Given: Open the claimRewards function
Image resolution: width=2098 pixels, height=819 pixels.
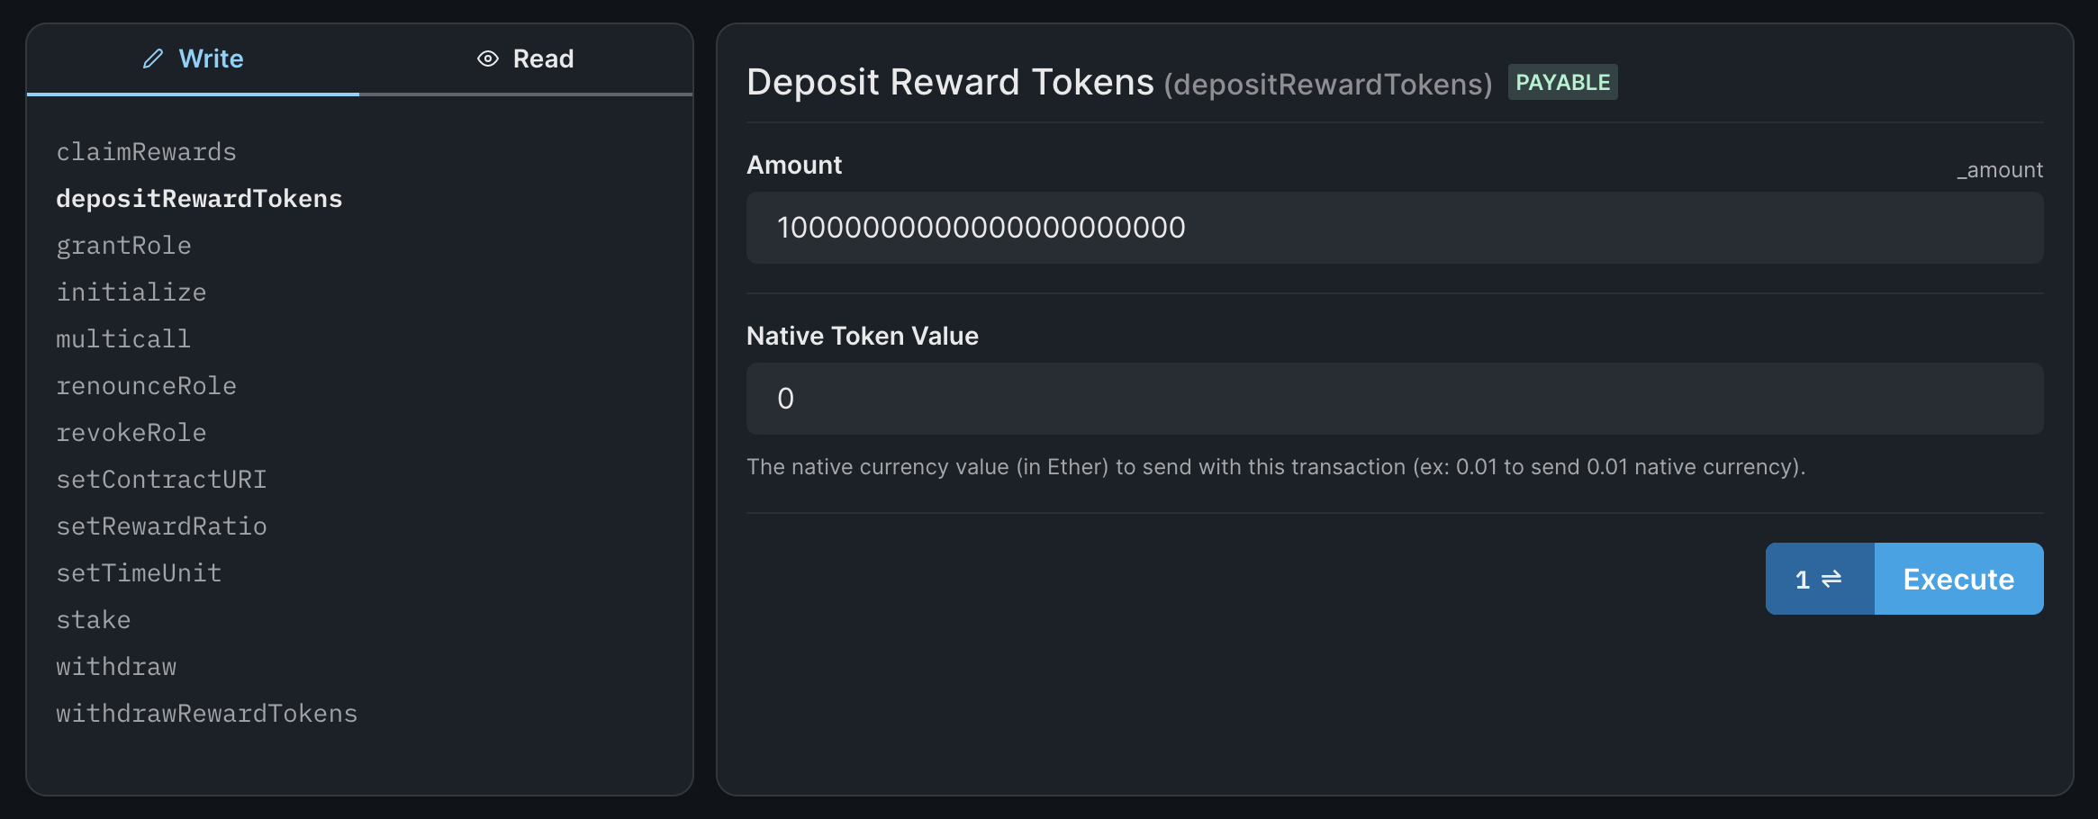Looking at the screenshot, I should coord(147,151).
